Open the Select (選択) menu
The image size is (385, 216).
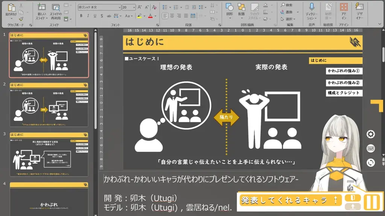pyautogui.click(x=288, y=19)
